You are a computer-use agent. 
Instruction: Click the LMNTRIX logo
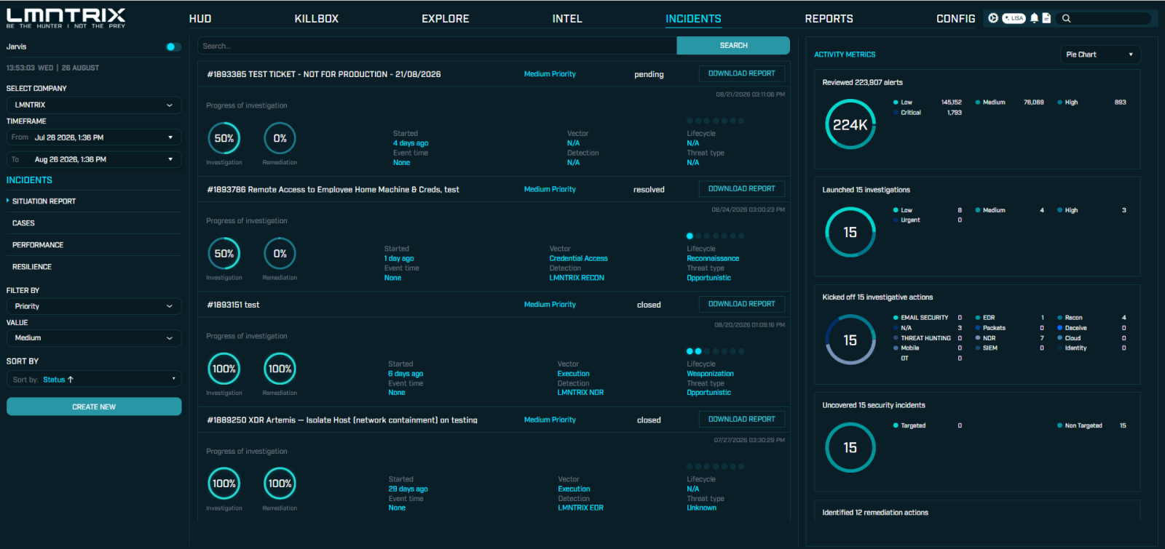tap(66, 17)
